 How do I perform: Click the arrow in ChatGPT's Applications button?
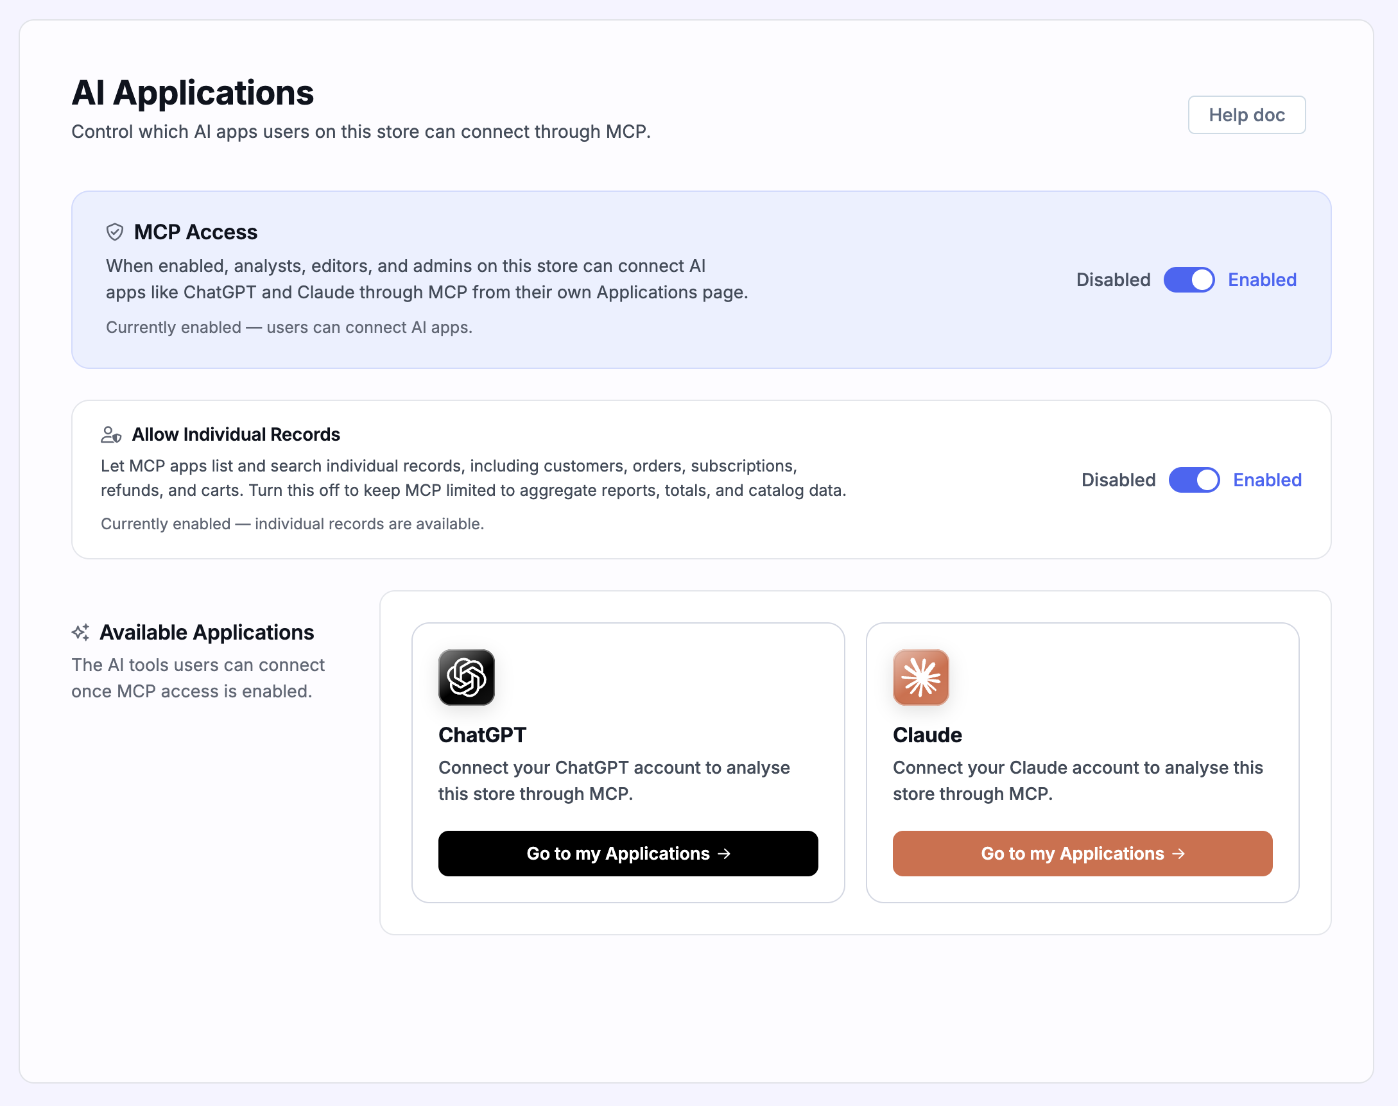(x=724, y=853)
